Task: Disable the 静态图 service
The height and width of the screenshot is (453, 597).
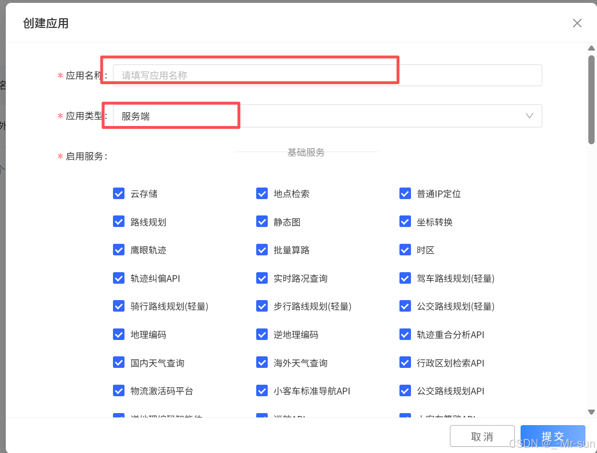Action: click(x=262, y=222)
